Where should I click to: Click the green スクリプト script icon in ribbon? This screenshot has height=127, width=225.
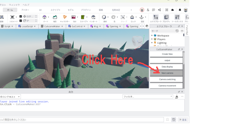[x=83, y=17]
